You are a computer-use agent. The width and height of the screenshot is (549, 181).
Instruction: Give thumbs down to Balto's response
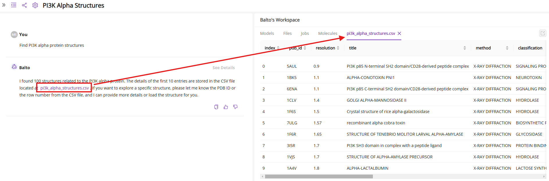point(235,107)
